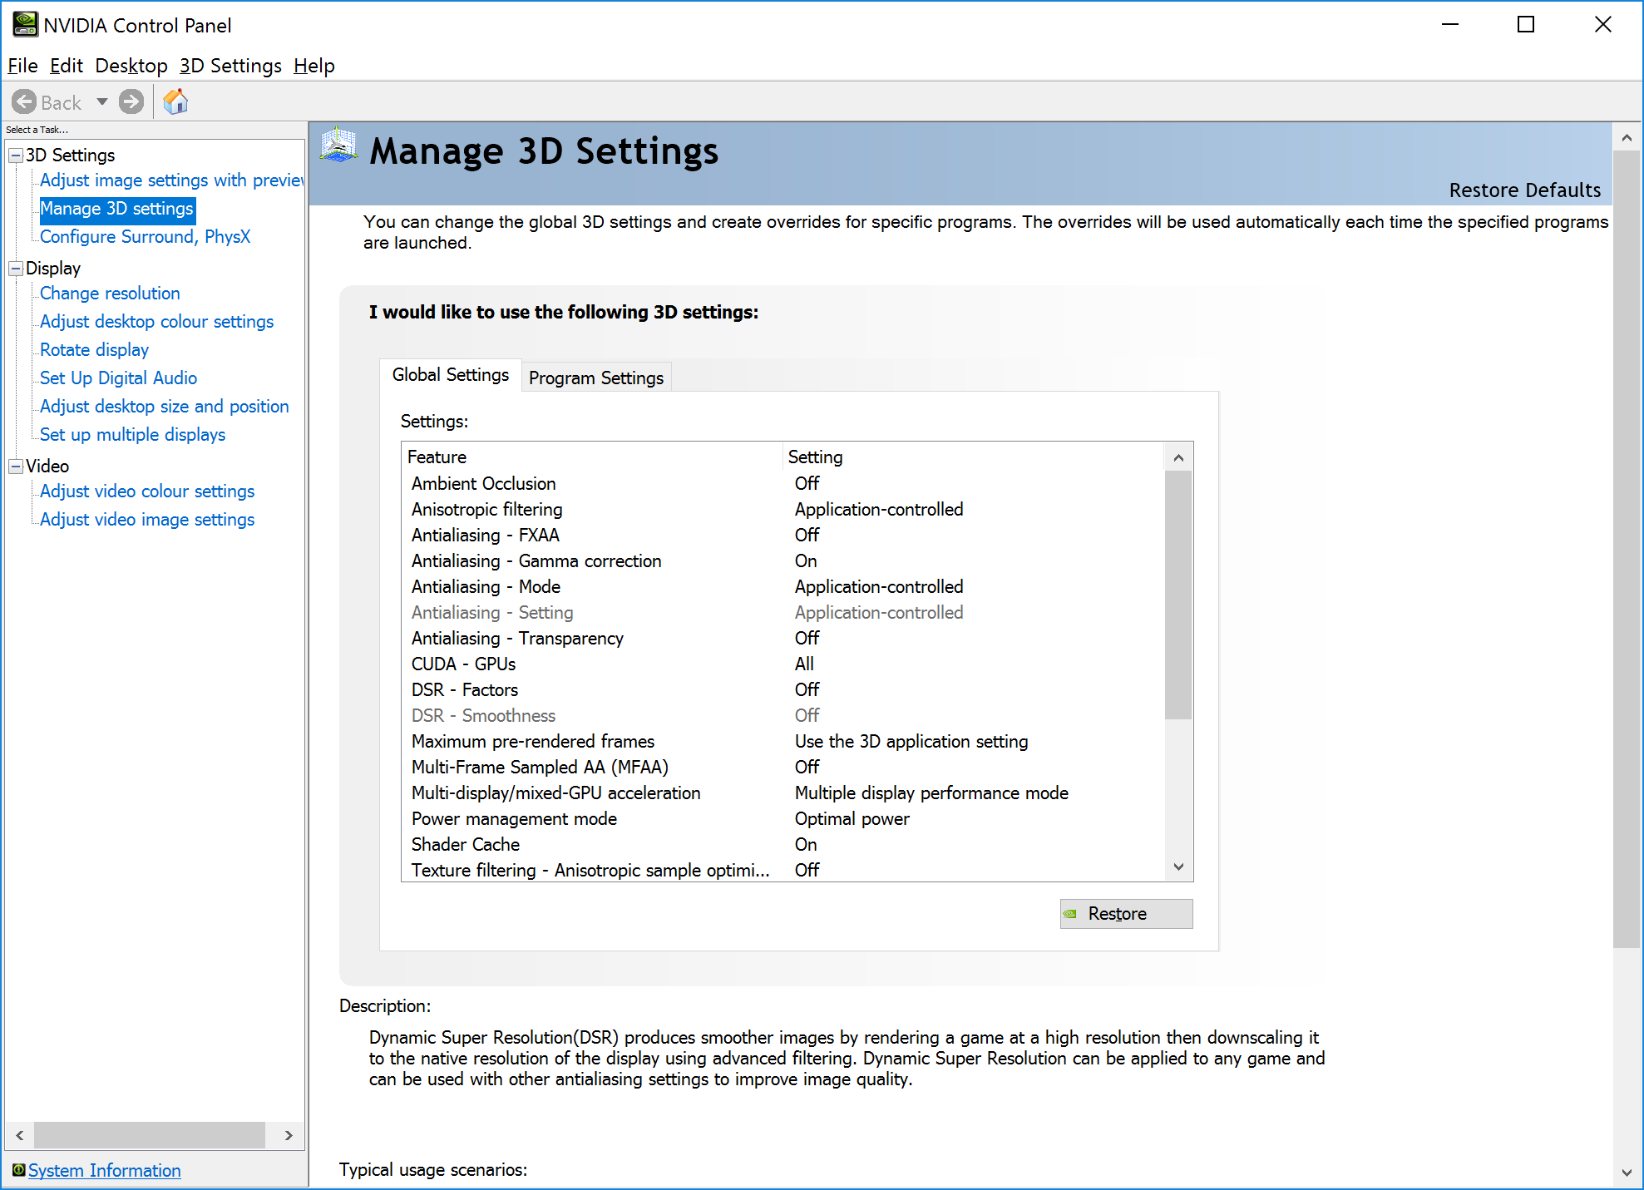The height and width of the screenshot is (1190, 1644).
Task: Click Optimal power setting value
Action: pyautogui.click(x=852, y=819)
